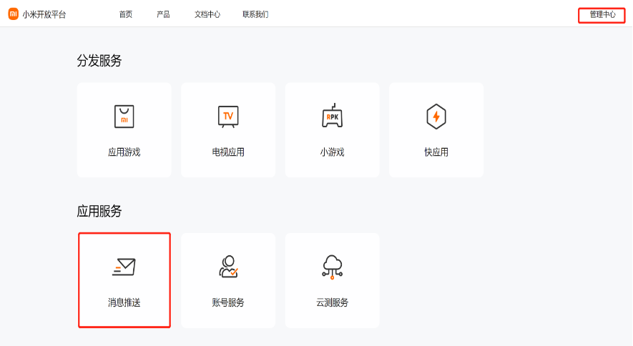Image resolution: width=633 pixels, height=346 pixels.
Task: Select the 云测服务 cloud icon
Action: click(333, 267)
